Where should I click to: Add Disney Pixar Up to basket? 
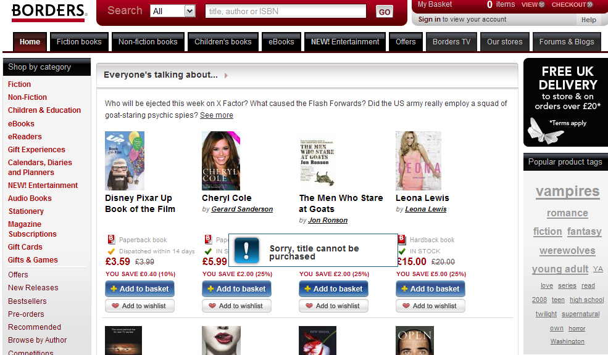(x=140, y=289)
